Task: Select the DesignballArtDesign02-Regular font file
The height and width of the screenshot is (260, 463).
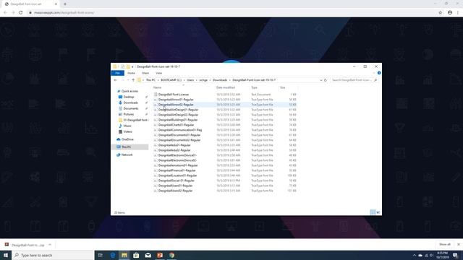Action: click(x=179, y=115)
